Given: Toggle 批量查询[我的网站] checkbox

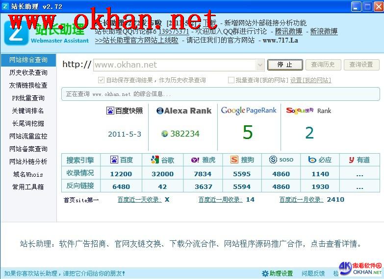Looking at the screenshot, I should tap(231, 80).
